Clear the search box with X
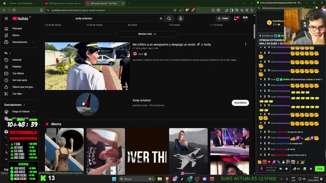 pos(161,18)
